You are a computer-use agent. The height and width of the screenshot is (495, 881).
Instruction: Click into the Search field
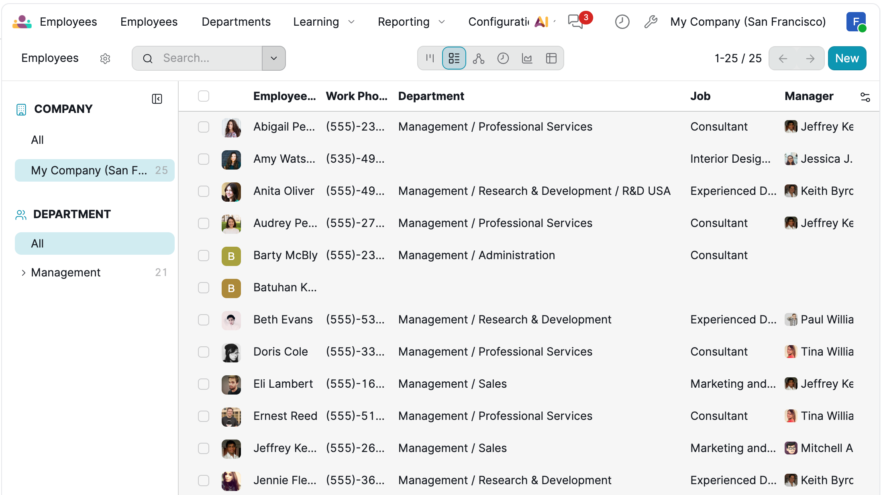coord(209,58)
